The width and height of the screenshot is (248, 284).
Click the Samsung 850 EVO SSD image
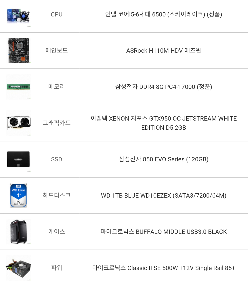click(18, 159)
